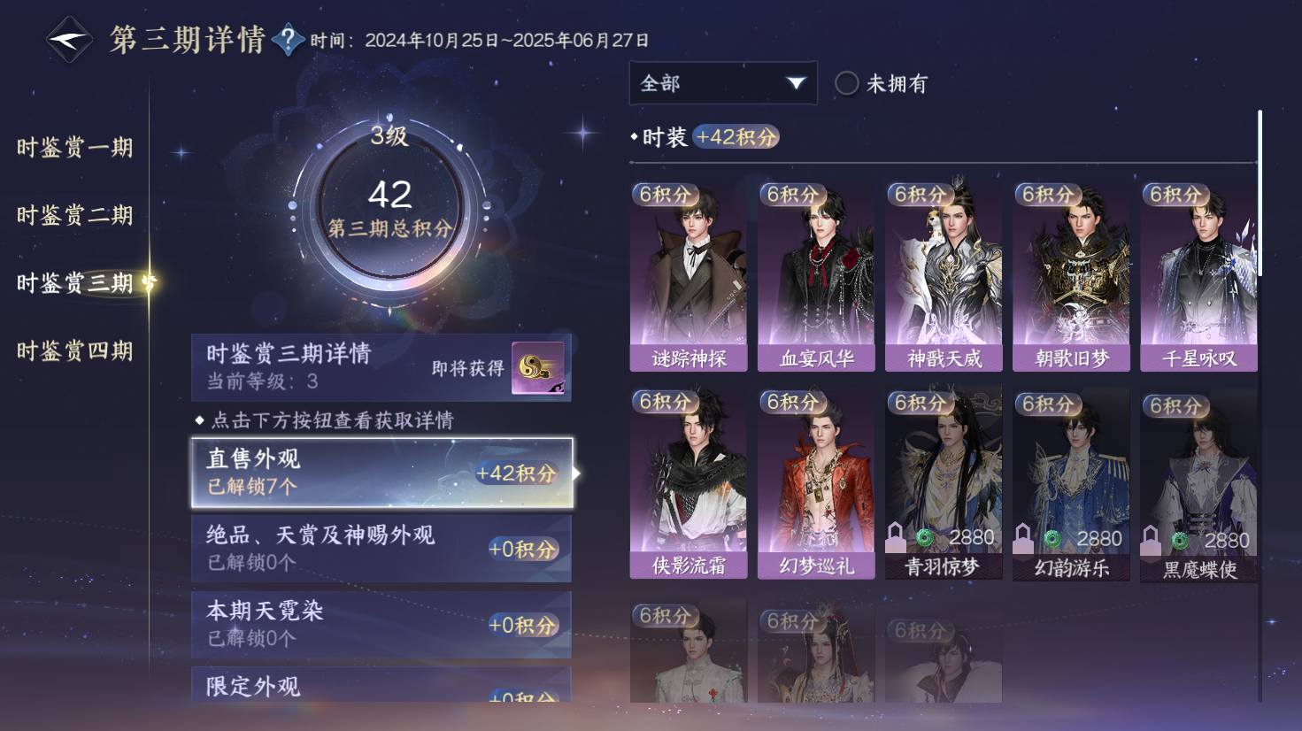Click the back arrow diamond icon
The width and height of the screenshot is (1302, 731).
[x=69, y=40]
